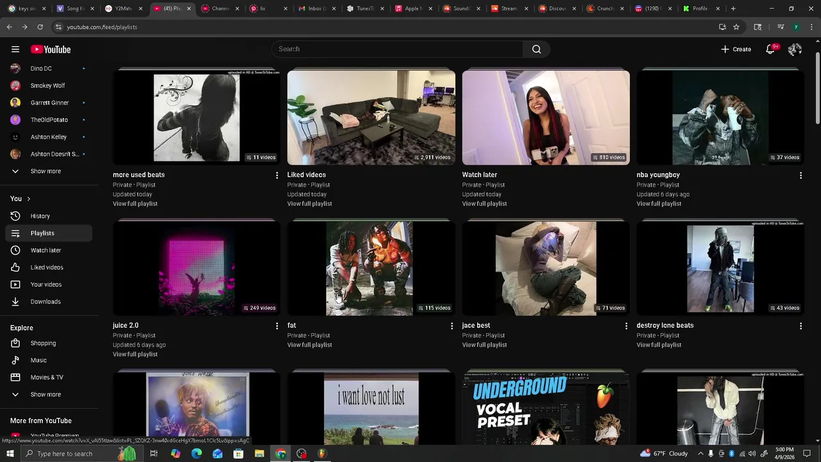The height and width of the screenshot is (462, 821).
Task: Switch to the Y2Mate tab
Action: [124, 8]
